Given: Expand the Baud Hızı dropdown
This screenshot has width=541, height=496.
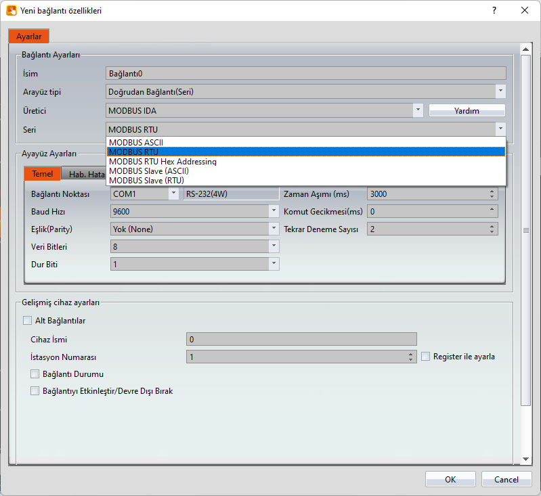Looking at the screenshot, I should (x=274, y=211).
